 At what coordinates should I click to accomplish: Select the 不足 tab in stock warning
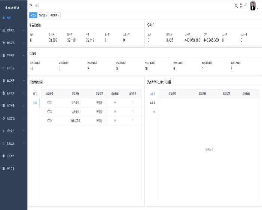point(35,103)
